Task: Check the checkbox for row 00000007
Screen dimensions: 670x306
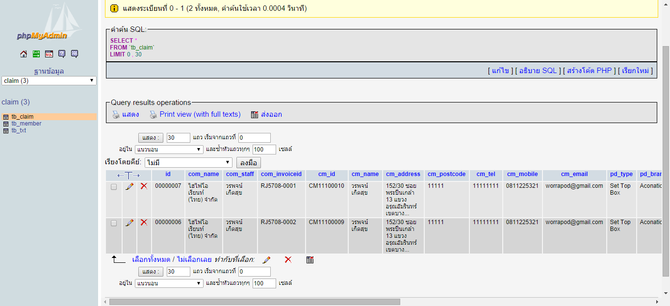Action: pos(113,186)
